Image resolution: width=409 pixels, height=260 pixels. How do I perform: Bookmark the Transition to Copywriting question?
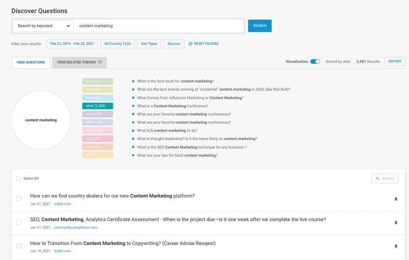pos(396,246)
